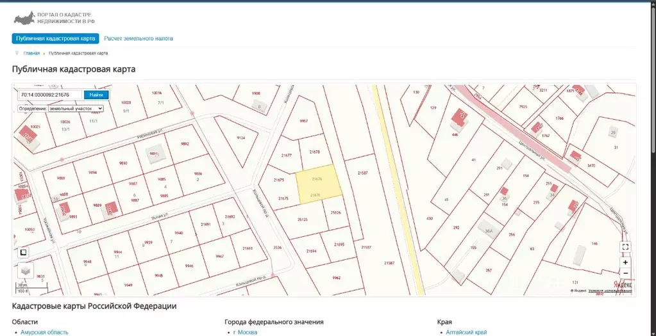Click parcel label 21678 on the map
This screenshot has height=336, width=656.
[315, 152]
